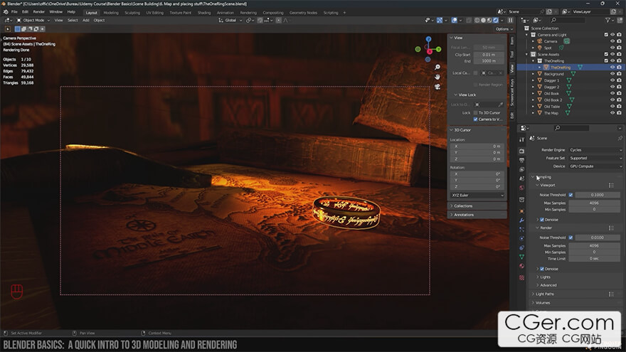Image resolution: width=626 pixels, height=352 pixels.
Task: Open the Render menu
Action: [x=38, y=12]
